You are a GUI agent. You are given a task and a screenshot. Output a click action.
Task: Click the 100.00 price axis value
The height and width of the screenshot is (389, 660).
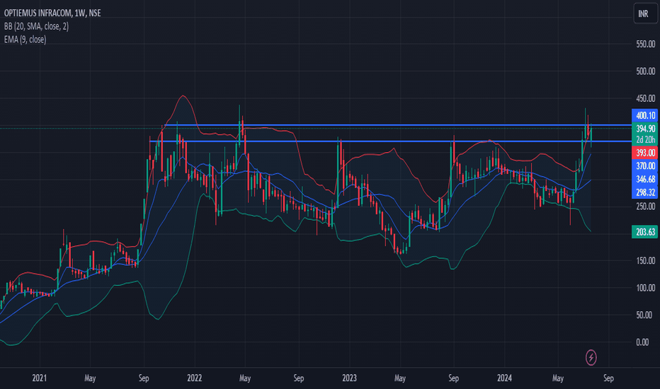(645, 288)
